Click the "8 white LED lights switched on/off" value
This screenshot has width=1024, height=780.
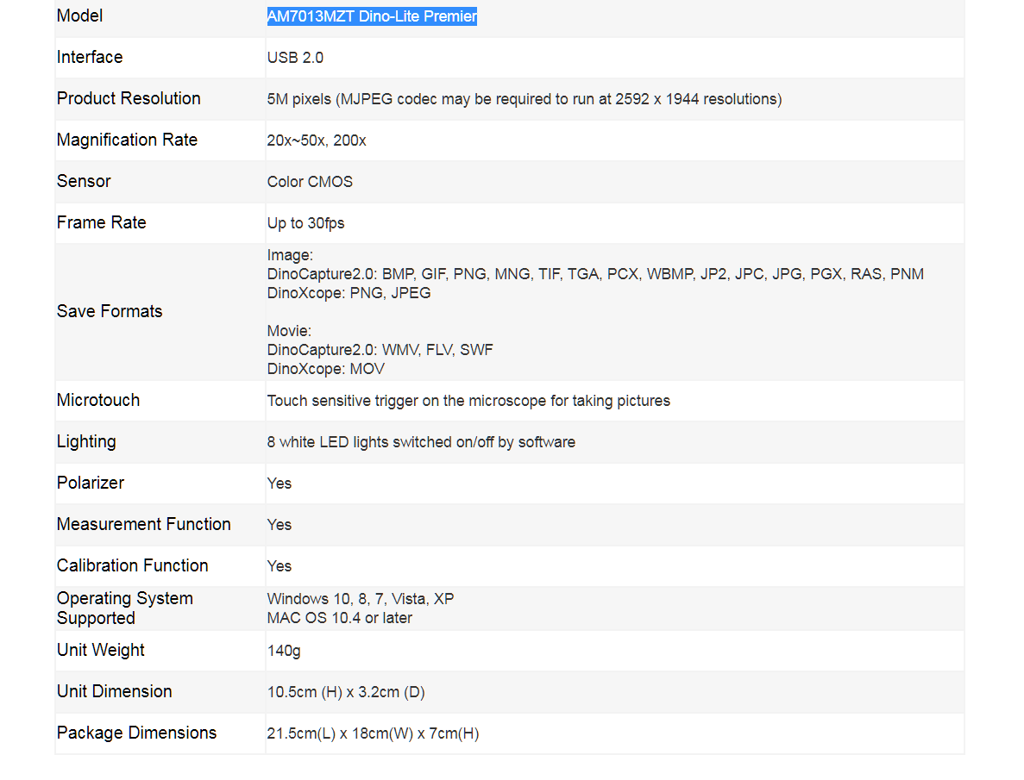(421, 442)
